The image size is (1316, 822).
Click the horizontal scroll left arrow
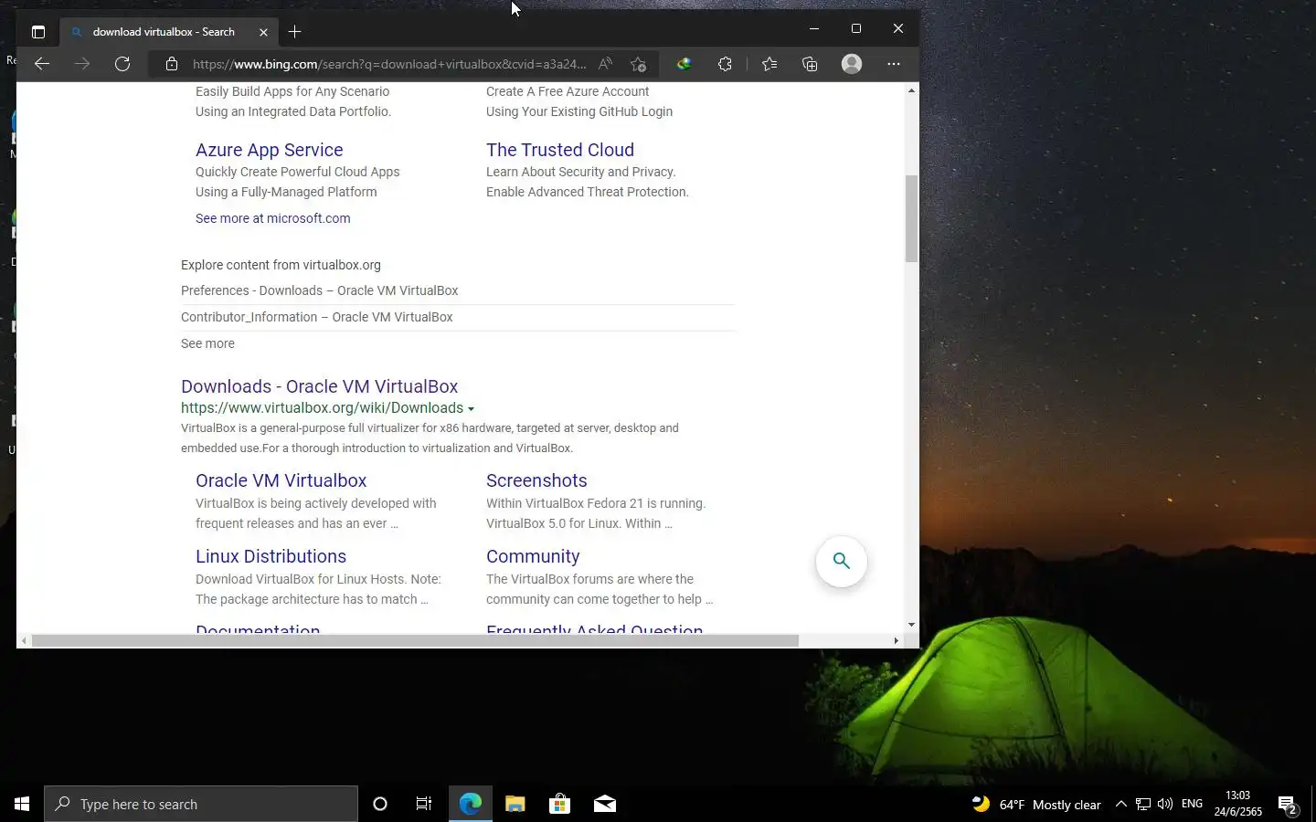click(x=24, y=640)
